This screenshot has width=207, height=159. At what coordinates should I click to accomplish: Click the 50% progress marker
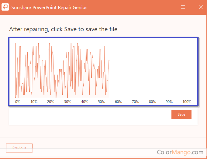(x=102, y=102)
